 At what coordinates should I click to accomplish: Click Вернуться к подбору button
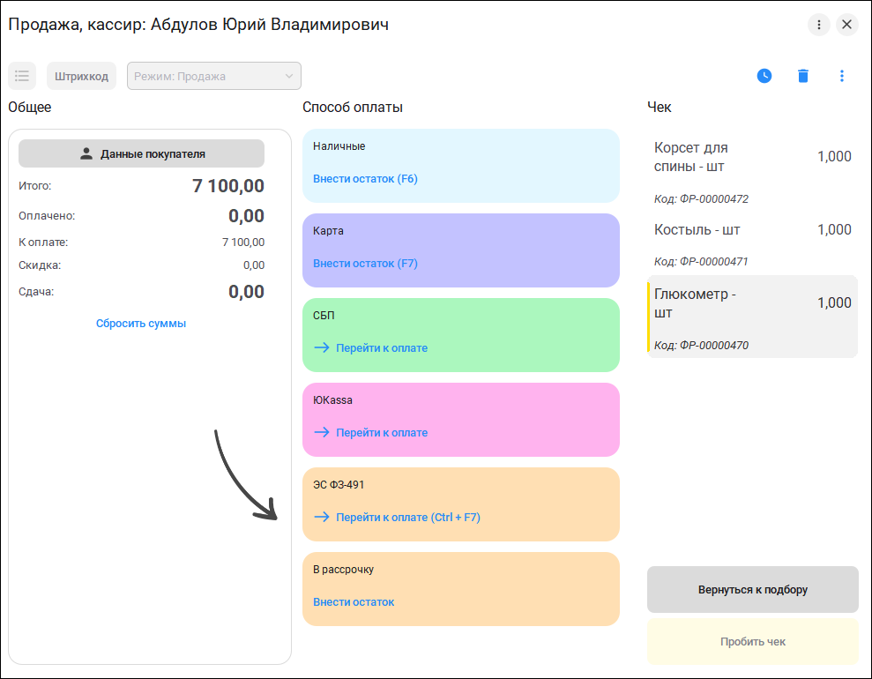point(752,589)
